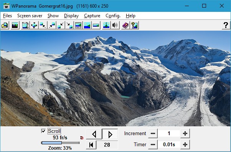231x152 pixels.
Task: Open the Screen saver menu
Action: point(30,16)
